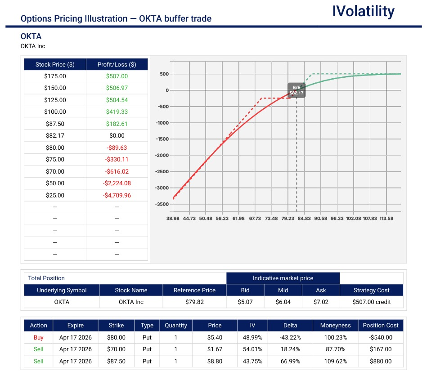Viewport: 427px width, 371px height.
Task: Click the IVolatility logo
Action: coord(363,12)
